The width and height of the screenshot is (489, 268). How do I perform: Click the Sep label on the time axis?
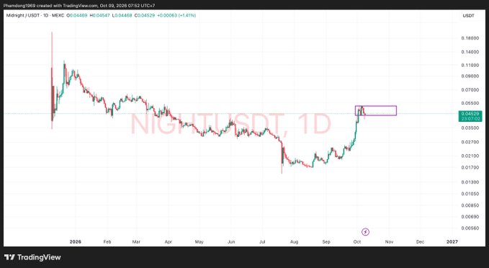coord(326,242)
